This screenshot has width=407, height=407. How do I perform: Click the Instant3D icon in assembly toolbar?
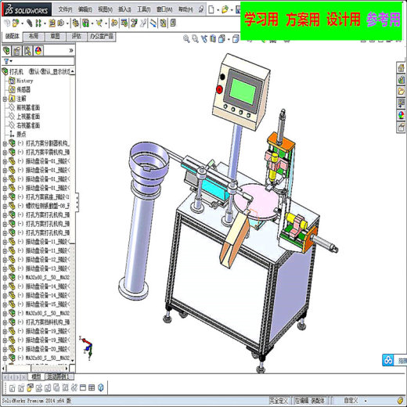click(153, 23)
